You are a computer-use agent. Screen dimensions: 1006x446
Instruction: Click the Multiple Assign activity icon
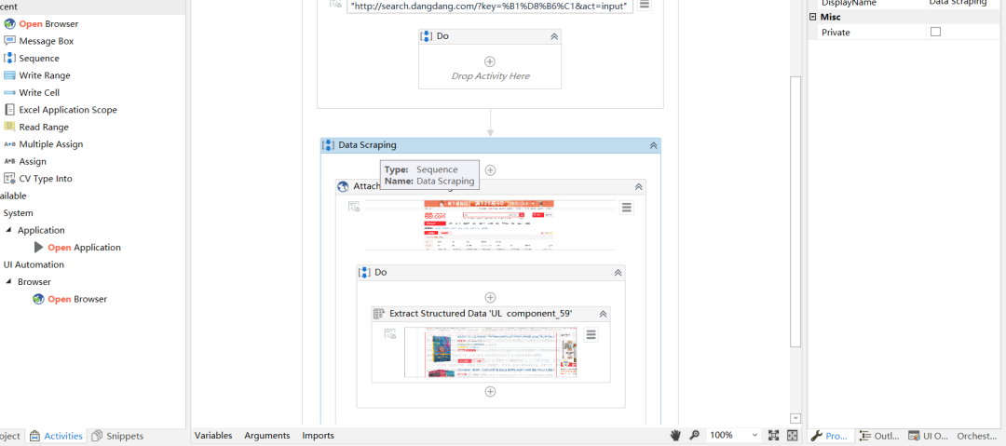coord(9,144)
